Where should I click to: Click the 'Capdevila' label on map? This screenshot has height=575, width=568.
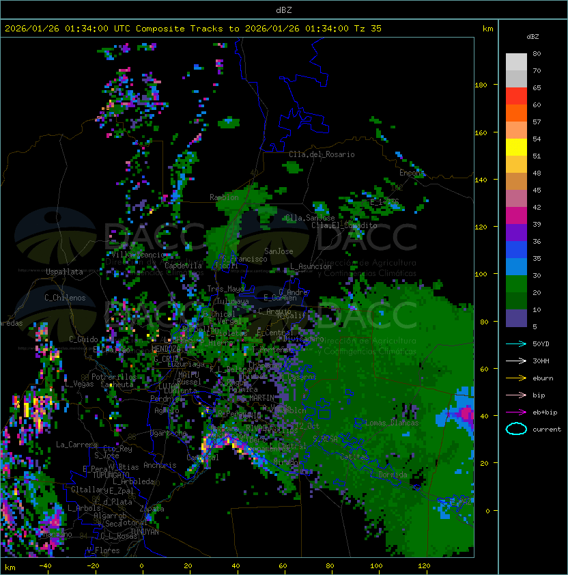pyautogui.click(x=183, y=266)
